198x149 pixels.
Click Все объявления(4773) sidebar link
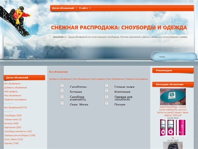[15, 107]
